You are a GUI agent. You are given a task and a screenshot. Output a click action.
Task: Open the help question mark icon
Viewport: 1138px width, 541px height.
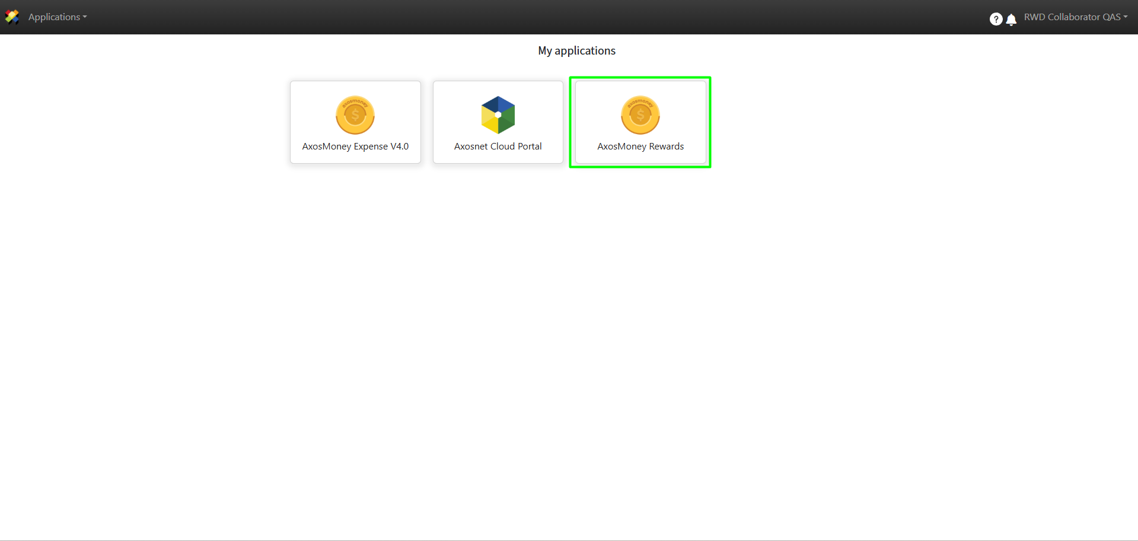pyautogui.click(x=996, y=19)
